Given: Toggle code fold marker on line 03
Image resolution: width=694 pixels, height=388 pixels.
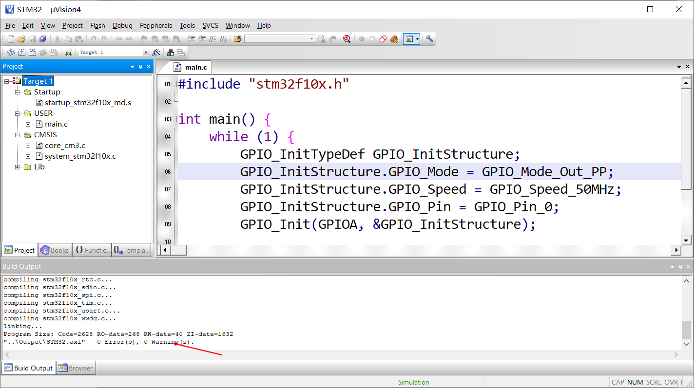Looking at the screenshot, I should (174, 119).
